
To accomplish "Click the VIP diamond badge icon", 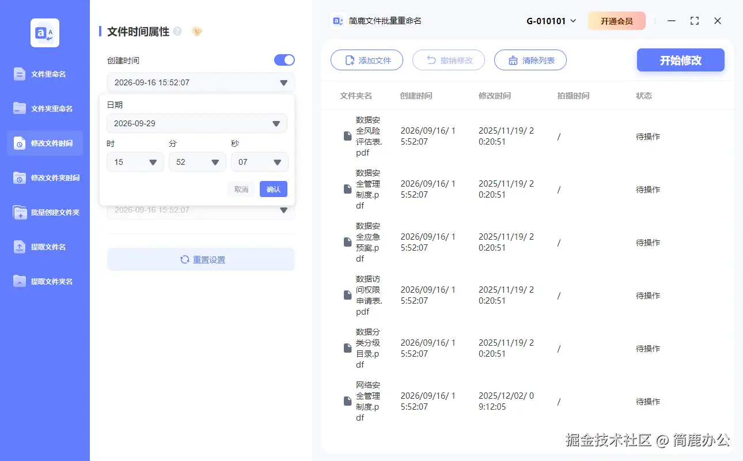I will (197, 32).
